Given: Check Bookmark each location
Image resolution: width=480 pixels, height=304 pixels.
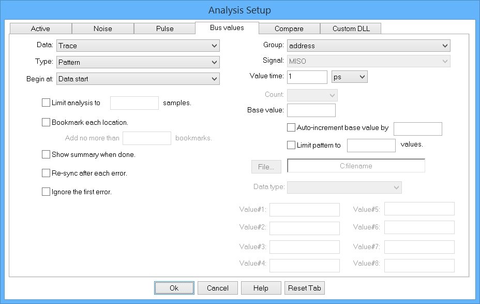Looking at the screenshot, I should click(x=46, y=123).
